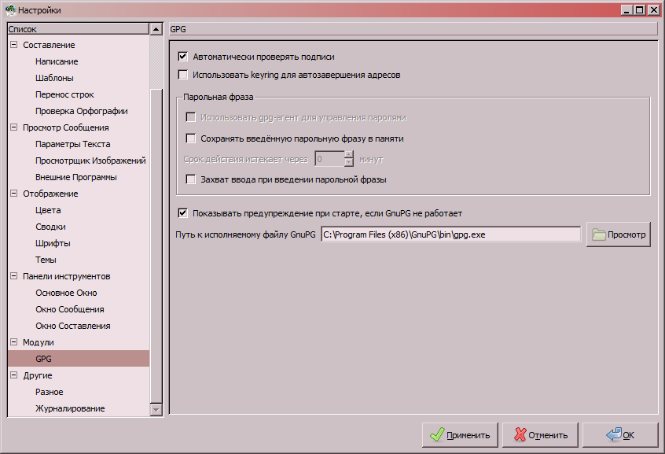This screenshot has height=454, width=665.
Task: Click the app icon in title bar
Action: (10, 10)
